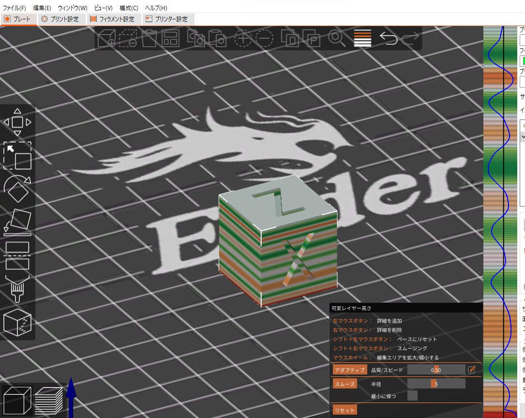Click the pencil edit icon beside 0.50

tap(472, 370)
